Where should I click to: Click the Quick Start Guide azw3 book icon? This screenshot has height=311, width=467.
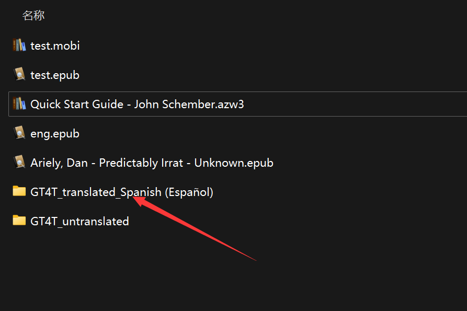click(19, 104)
